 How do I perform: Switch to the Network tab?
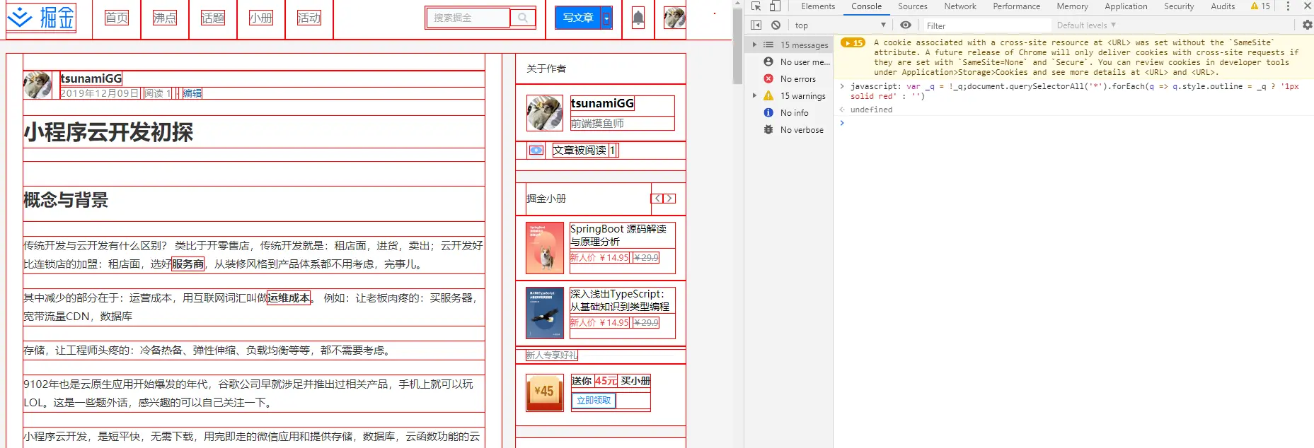click(x=960, y=6)
